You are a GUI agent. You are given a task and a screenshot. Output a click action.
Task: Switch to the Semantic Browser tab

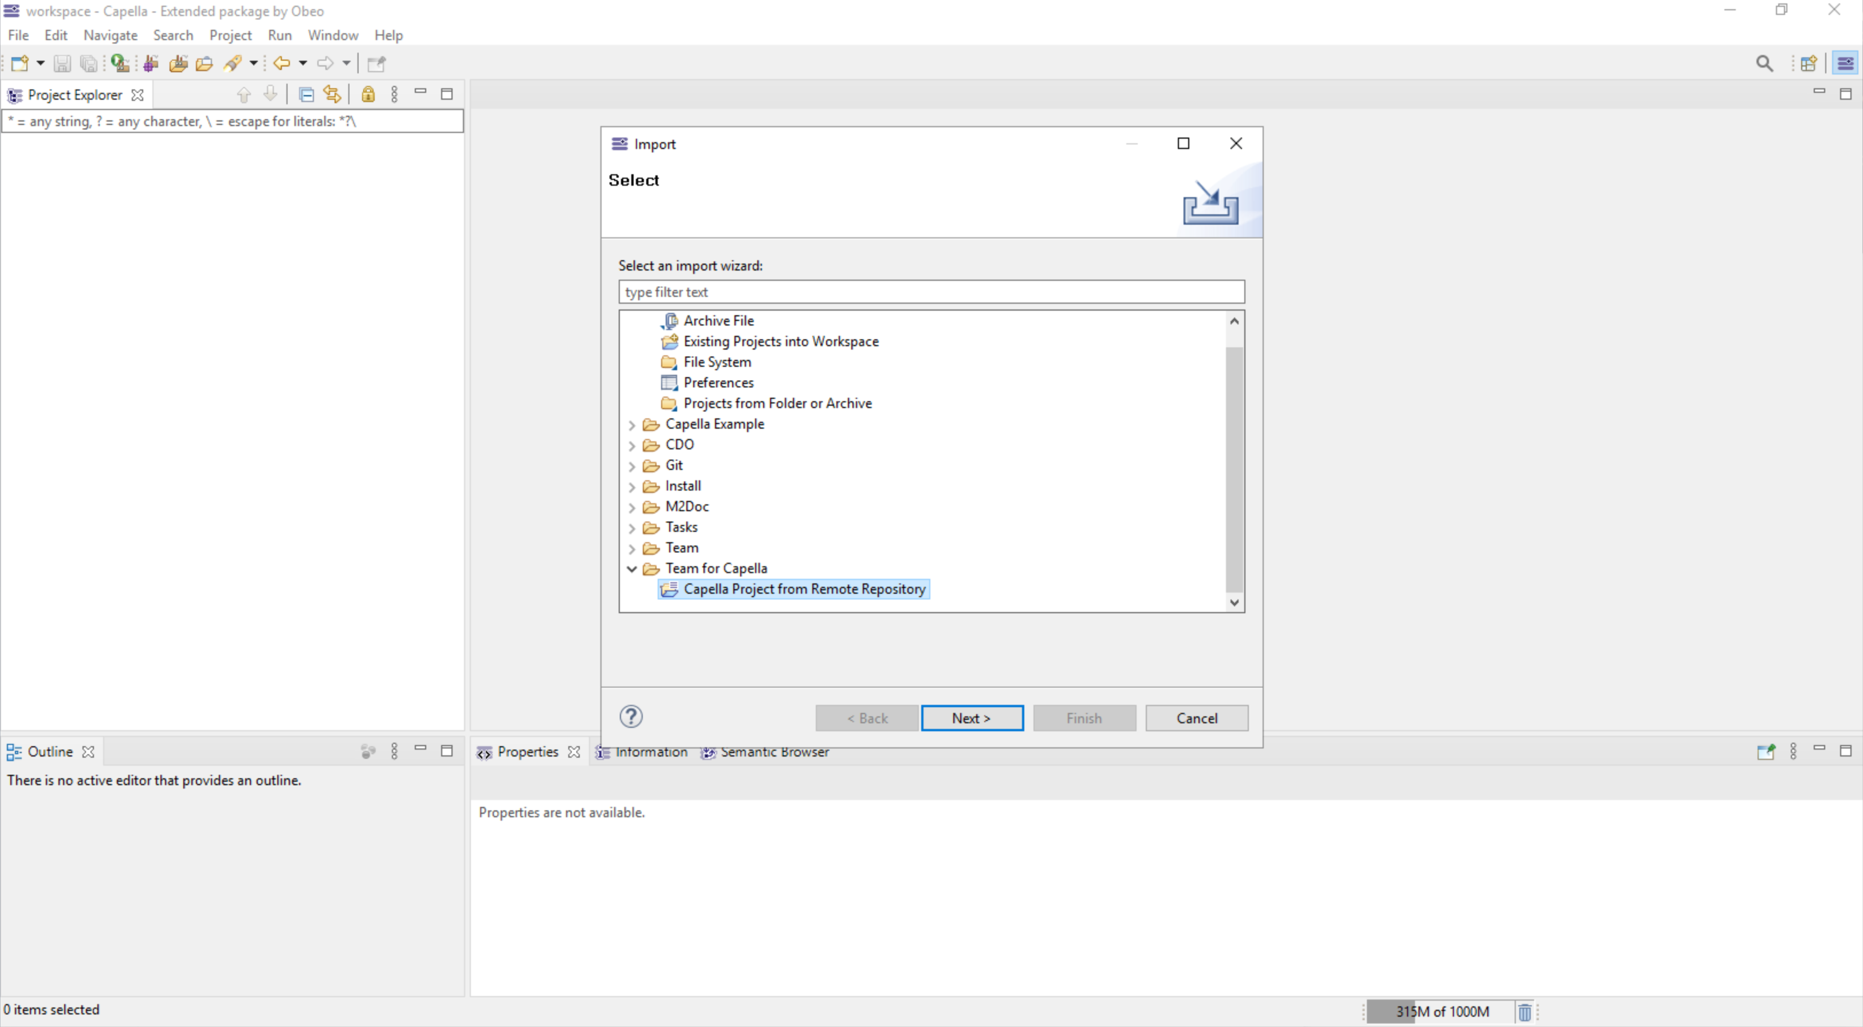click(773, 751)
